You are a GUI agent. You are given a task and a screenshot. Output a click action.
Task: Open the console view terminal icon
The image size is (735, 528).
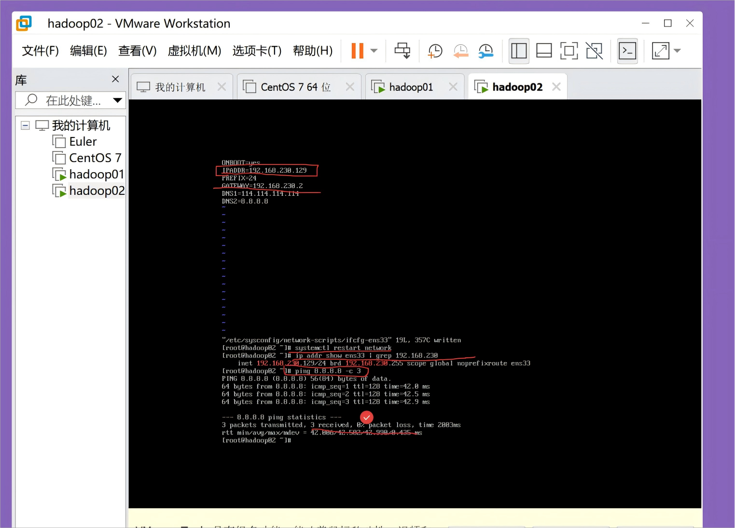[x=627, y=51]
